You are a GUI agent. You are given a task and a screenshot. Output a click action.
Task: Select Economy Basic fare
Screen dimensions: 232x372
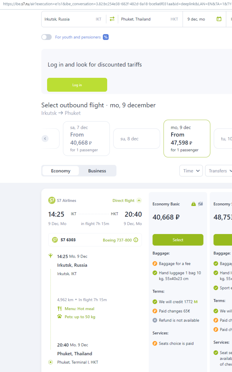point(178,240)
